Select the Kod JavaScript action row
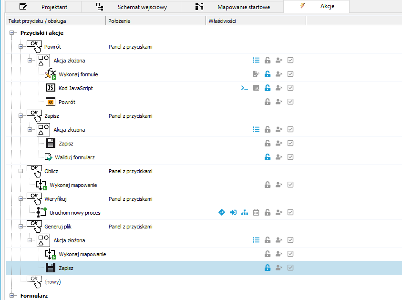Image resolution: width=402 pixels, height=300 pixels. (x=76, y=88)
